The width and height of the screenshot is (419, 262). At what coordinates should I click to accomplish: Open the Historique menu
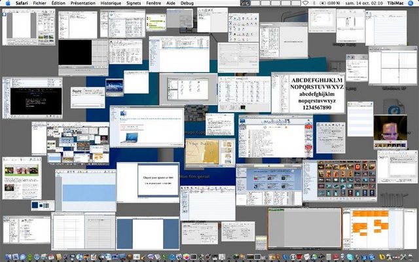111,3
